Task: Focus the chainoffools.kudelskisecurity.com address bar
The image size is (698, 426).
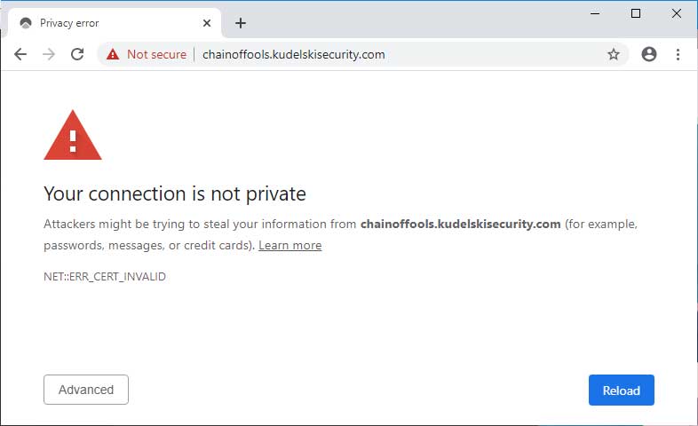Action: (x=355, y=54)
